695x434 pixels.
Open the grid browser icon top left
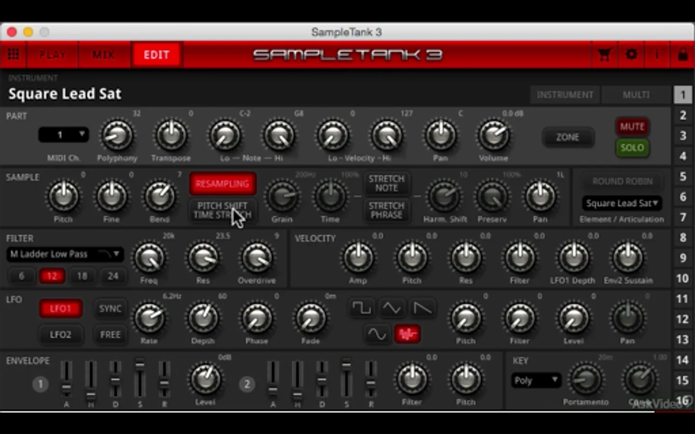click(x=13, y=54)
